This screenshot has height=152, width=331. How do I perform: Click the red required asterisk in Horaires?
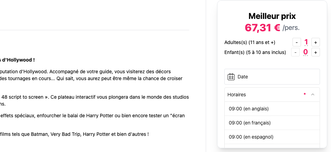point(305,94)
